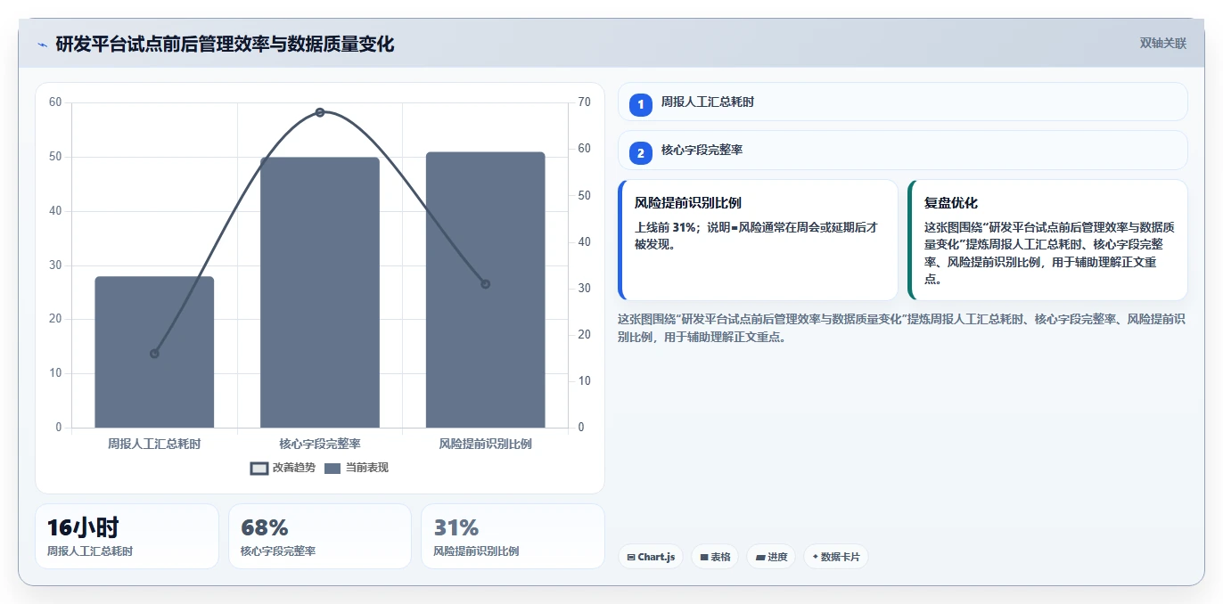The width and height of the screenshot is (1223, 604).
Task: Click the 数据卡片 tag
Action: 835,557
